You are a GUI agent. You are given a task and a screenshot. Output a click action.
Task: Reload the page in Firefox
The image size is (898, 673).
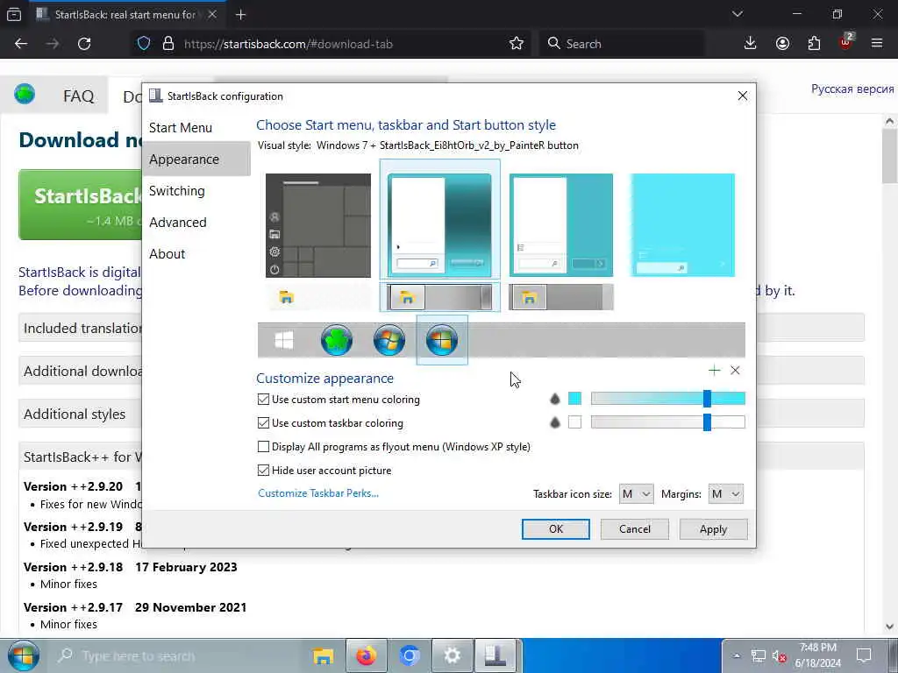tap(84, 44)
